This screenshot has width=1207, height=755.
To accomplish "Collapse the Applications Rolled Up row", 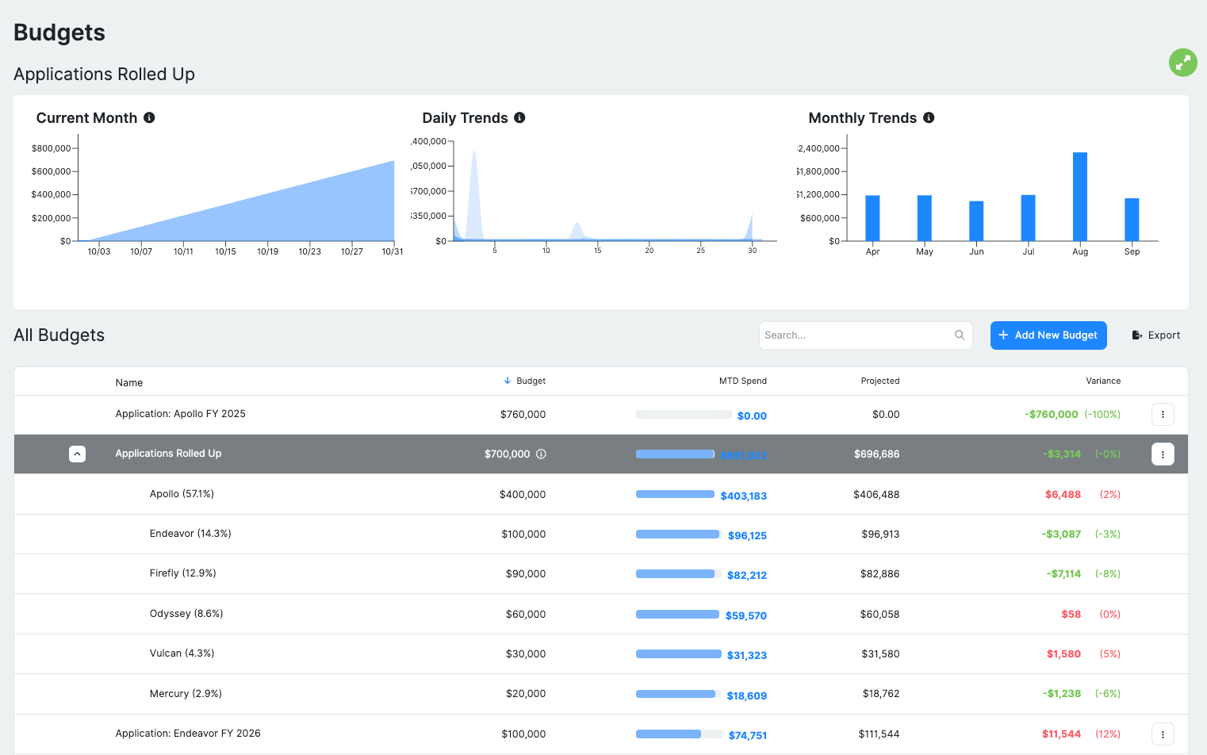I will click(x=77, y=454).
